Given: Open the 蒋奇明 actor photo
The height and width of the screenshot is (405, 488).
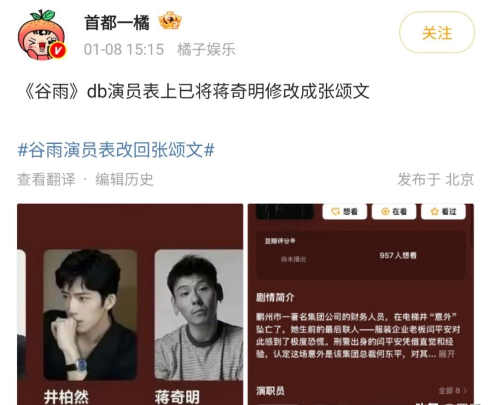Looking at the screenshot, I should click(x=199, y=315).
